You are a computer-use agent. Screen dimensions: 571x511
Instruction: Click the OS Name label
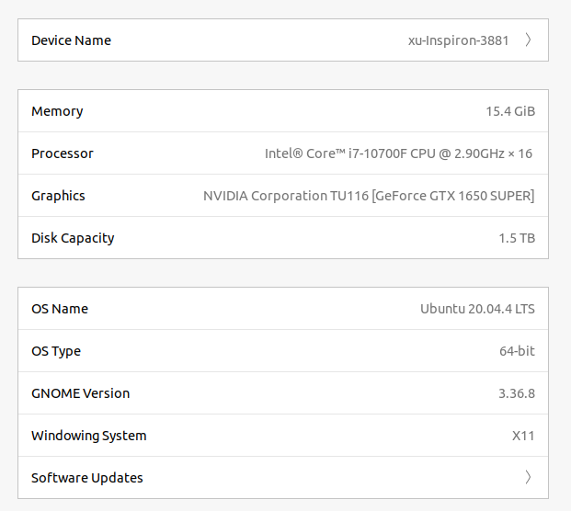pyautogui.click(x=60, y=309)
